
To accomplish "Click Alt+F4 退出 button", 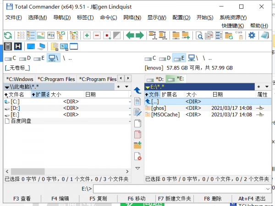I will pyautogui.click(x=252, y=199).
